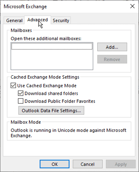139x172 pixels.
Task: Uncheck the Use Cached Exchange Mode checkbox
Action: point(13,85)
